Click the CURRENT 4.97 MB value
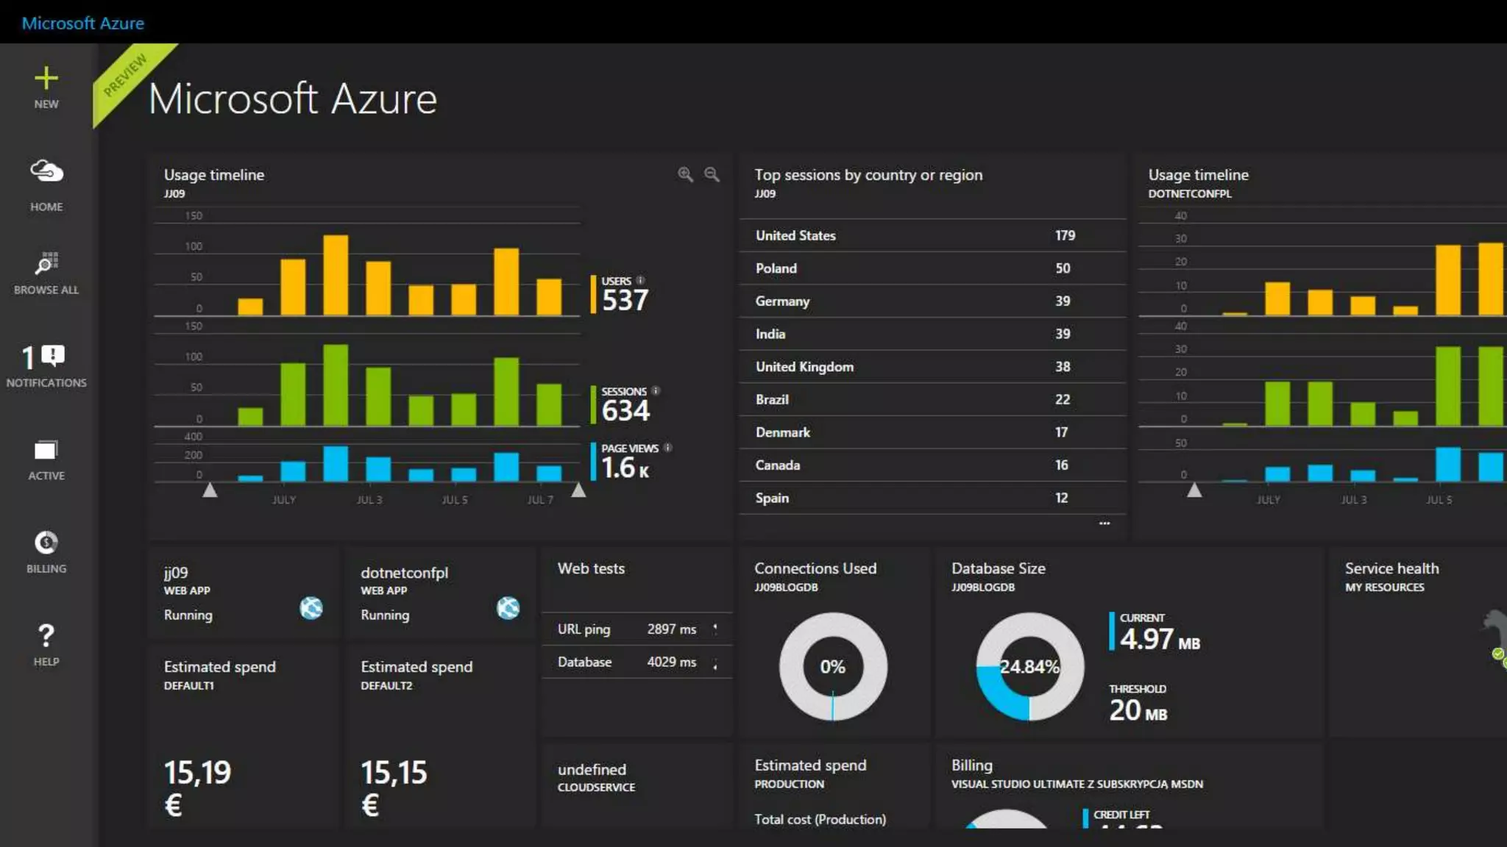 pos(1159,639)
